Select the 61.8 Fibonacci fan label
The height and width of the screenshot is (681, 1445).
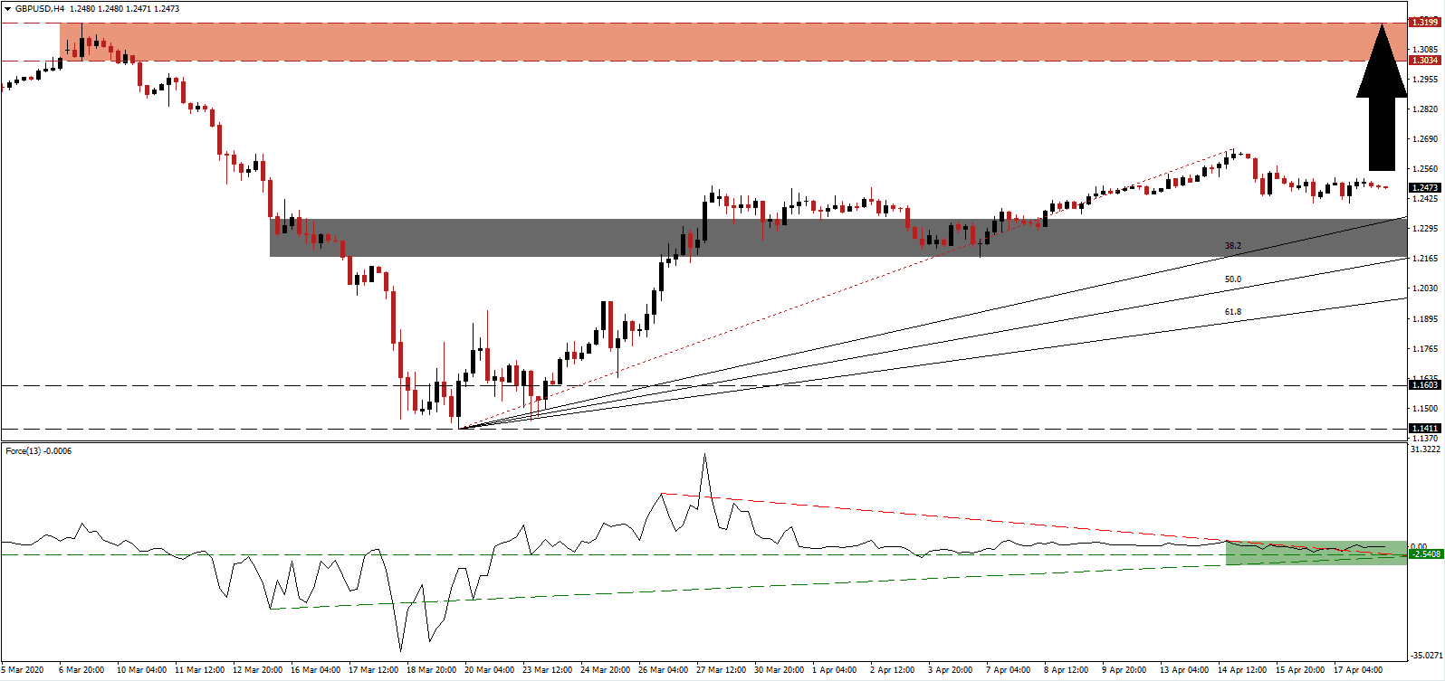coord(1233,312)
